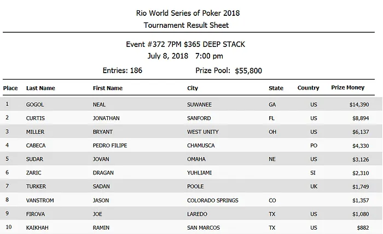This screenshot has width=383, height=234.
Task: Select first name PEDRO FILIPE
Action: point(112,146)
